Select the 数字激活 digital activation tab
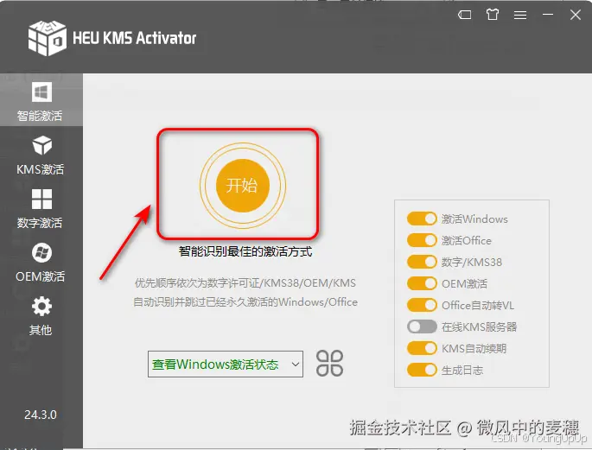Screen dimensions: 592x450 pyautogui.click(x=41, y=209)
